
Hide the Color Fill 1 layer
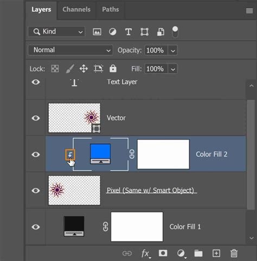point(36,227)
